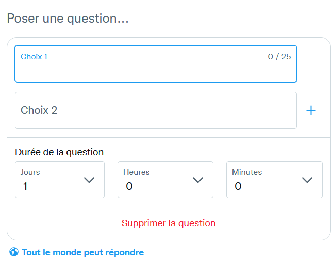Expand the Heures duration dropdown
This screenshot has width=333, height=264.
(x=165, y=180)
